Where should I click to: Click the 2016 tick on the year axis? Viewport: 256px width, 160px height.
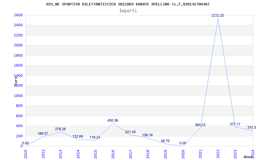113,153
